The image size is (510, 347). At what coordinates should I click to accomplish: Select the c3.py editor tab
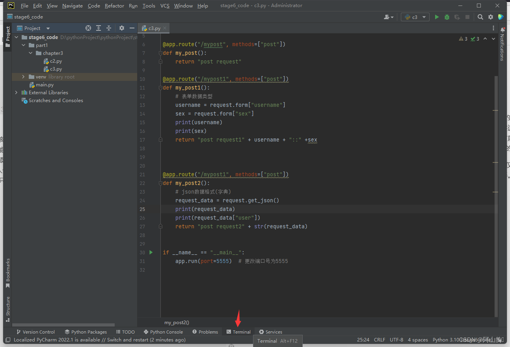click(x=154, y=28)
